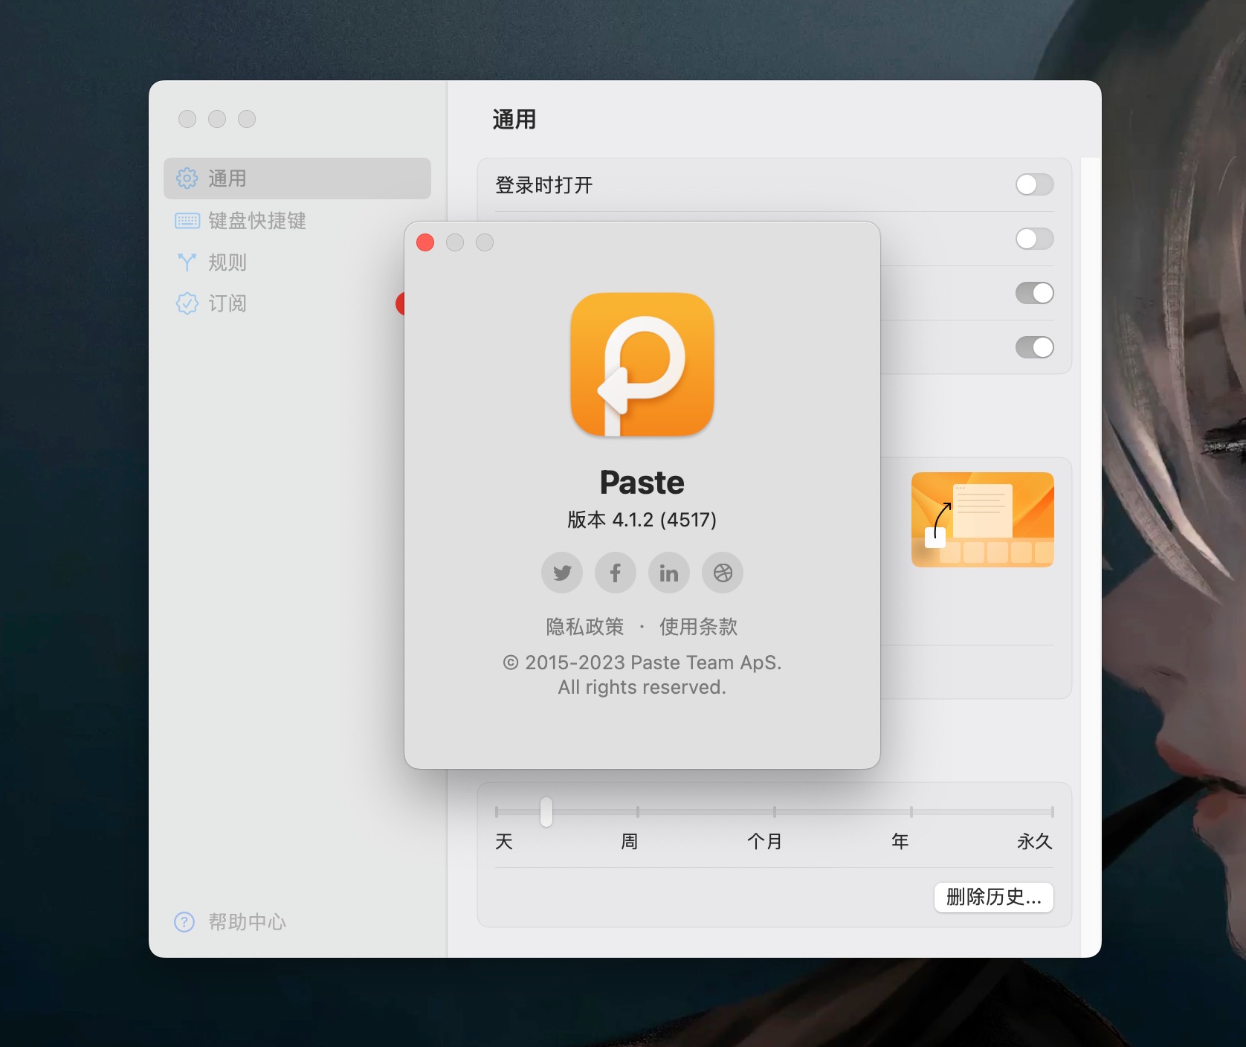Click the settings window scrollbar
This screenshot has height=1047, width=1246.
pos(1091,557)
